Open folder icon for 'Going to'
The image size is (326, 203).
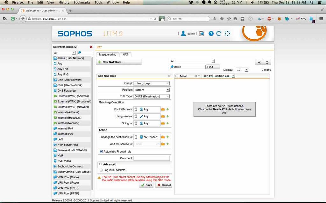tap(163, 123)
